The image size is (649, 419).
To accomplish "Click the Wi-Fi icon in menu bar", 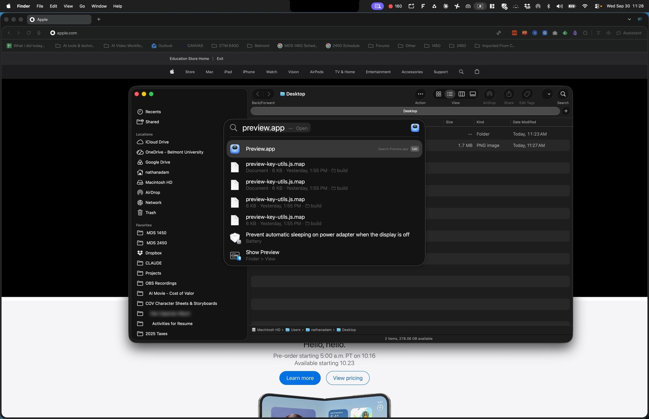I will click(x=584, y=6).
